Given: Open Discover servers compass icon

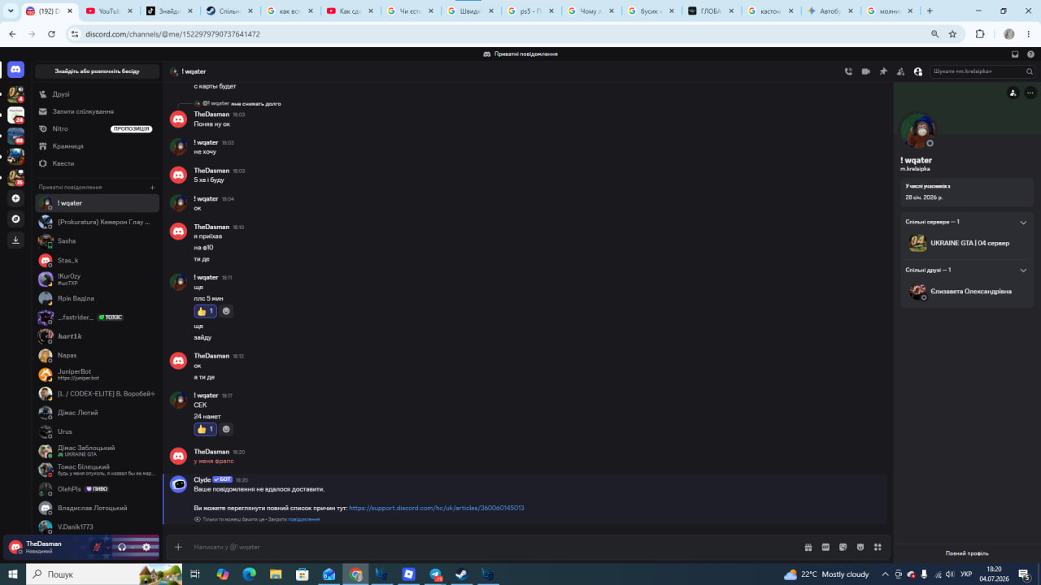Looking at the screenshot, I should pos(15,219).
